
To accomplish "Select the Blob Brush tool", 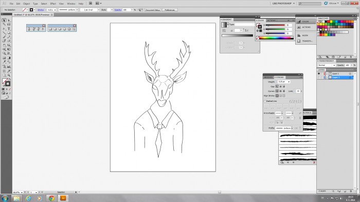I will pyautogui.click(x=4, y=41).
